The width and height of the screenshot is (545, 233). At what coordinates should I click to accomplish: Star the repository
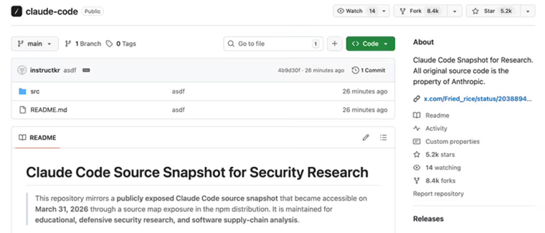(x=492, y=11)
